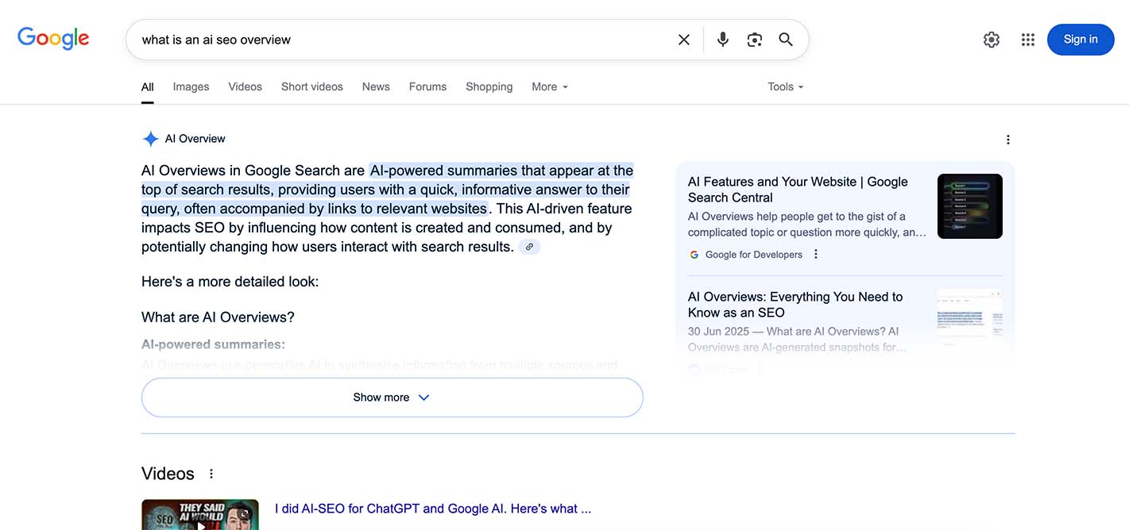
Task: Click the link chip after the summary paragraph
Action: 529,247
